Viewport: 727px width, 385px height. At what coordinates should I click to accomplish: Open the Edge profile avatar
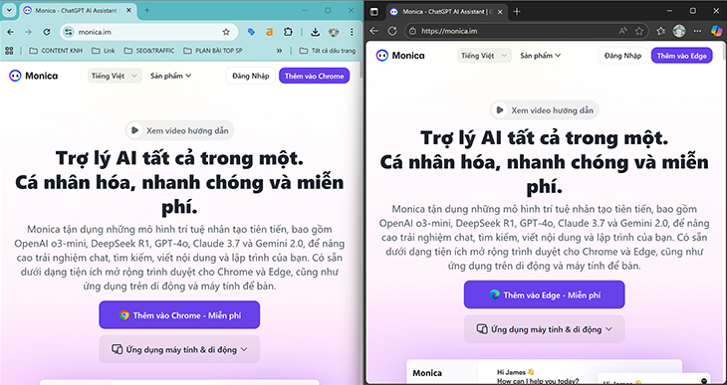pyautogui.click(x=679, y=31)
